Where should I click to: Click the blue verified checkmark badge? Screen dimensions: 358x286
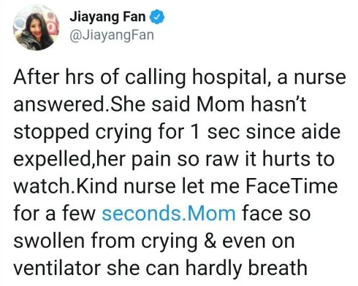point(157,17)
